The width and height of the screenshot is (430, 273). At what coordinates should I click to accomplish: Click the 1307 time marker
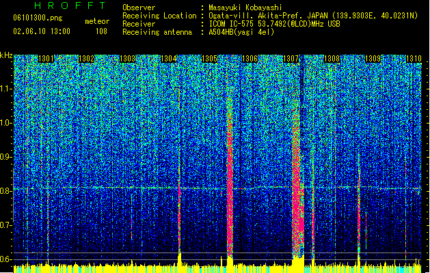tap(291, 59)
